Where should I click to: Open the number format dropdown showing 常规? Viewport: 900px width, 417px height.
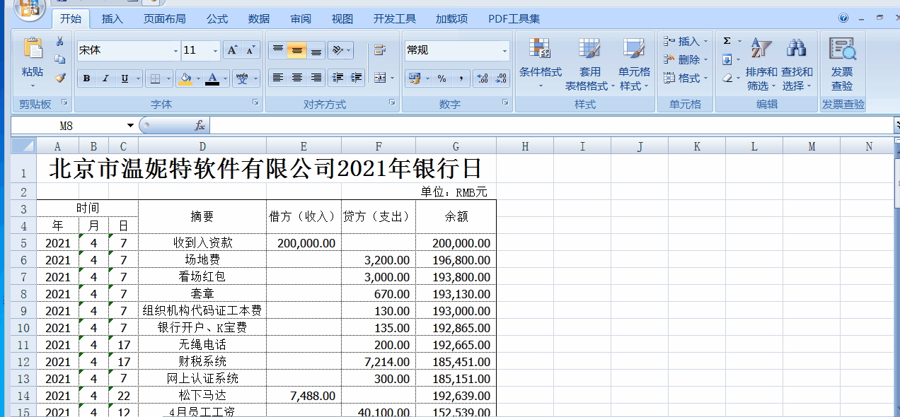point(506,49)
